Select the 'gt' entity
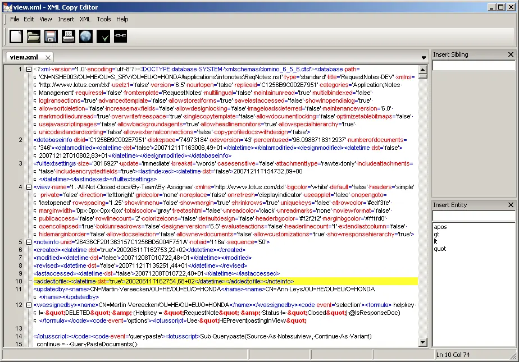Image resolution: width=519 pixels, height=362 pixels. click(x=436, y=235)
